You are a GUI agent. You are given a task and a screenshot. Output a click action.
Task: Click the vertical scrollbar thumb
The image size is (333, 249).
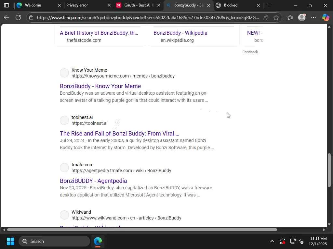click(x=329, y=170)
